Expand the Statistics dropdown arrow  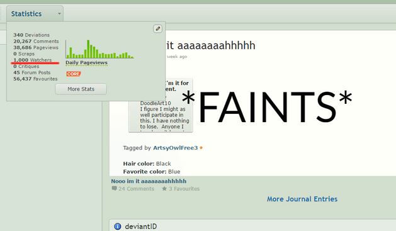pos(59,14)
